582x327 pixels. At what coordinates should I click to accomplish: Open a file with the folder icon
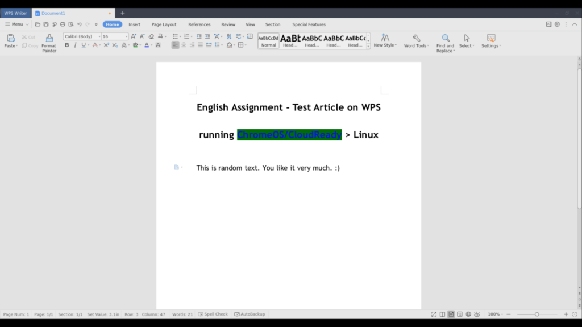pyautogui.click(x=38, y=24)
